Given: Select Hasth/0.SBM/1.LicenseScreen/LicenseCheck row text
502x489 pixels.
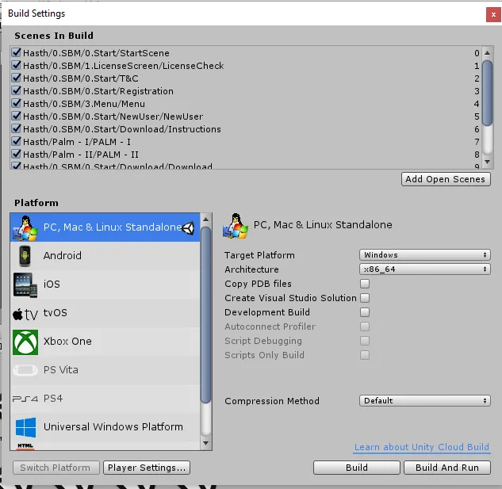Looking at the screenshot, I should point(123,66).
